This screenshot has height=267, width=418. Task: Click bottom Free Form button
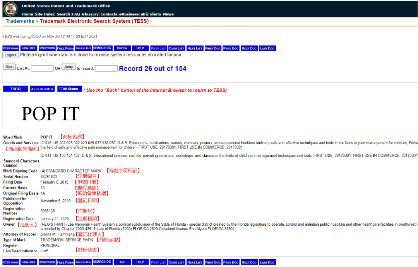pyautogui.click(x=65, y=262)
